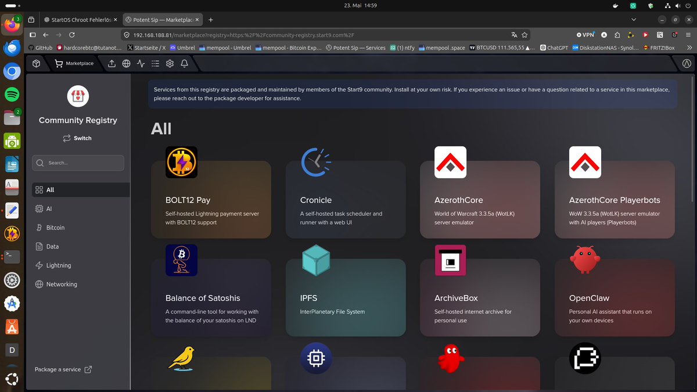Click the ArchiveBox magenta icon
The image size is (697, 392).
tap(450, 260)
